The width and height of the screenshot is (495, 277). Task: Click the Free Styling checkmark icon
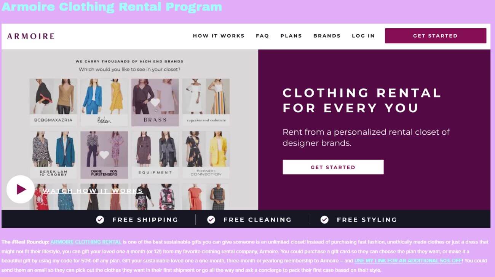324,220
